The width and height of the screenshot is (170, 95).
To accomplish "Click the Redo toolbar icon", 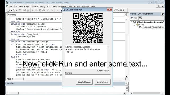I will (52, 10).
